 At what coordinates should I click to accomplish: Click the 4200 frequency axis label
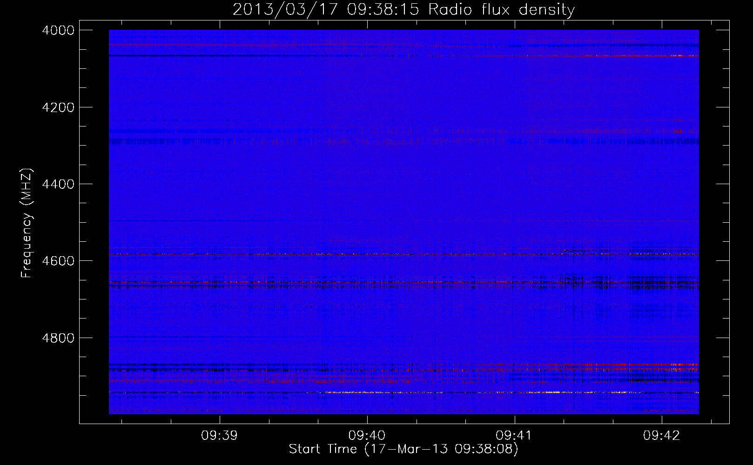58,107
